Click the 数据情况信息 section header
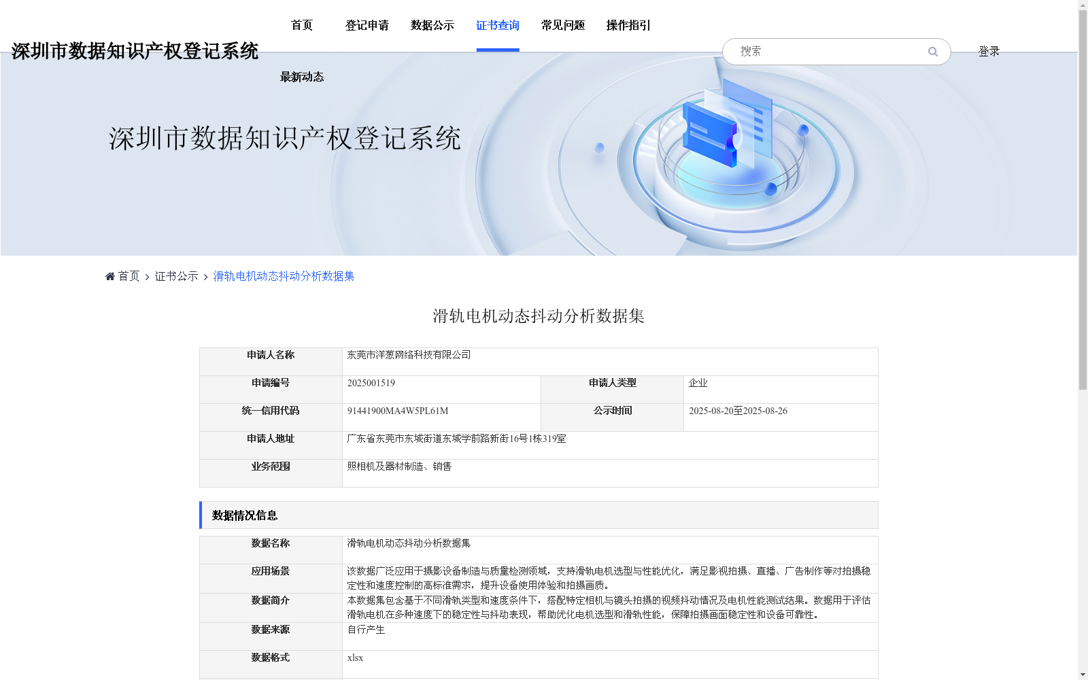Viewport: 1088px width, 680px height. click(x=539, y=515)
